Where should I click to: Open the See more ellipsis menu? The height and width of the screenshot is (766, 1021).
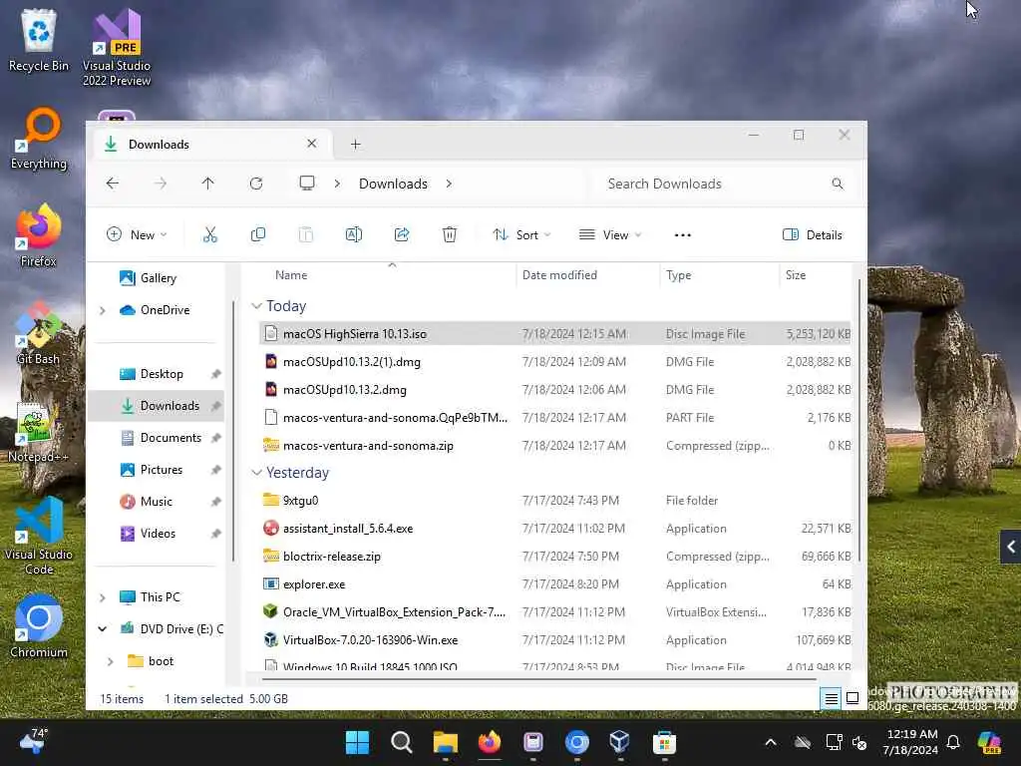click(x=682, y=234)
